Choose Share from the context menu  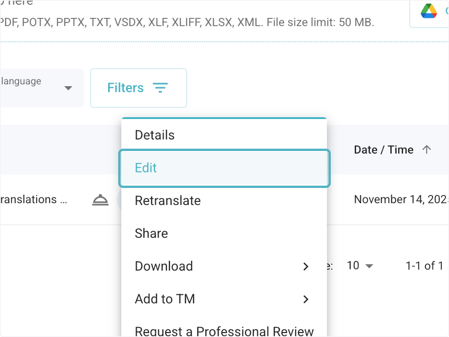tap(151, 234)
